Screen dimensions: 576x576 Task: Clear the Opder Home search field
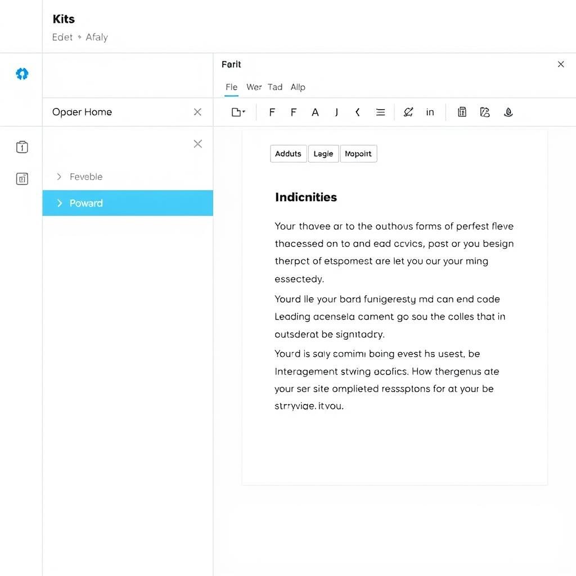click(x=197, y=112)
